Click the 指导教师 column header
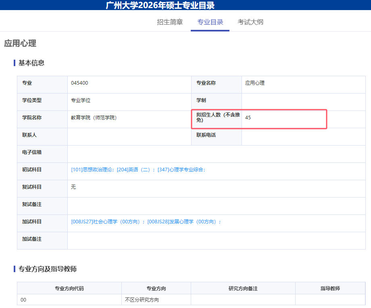The width and height of the screenshot is (371, 308). 330,289
